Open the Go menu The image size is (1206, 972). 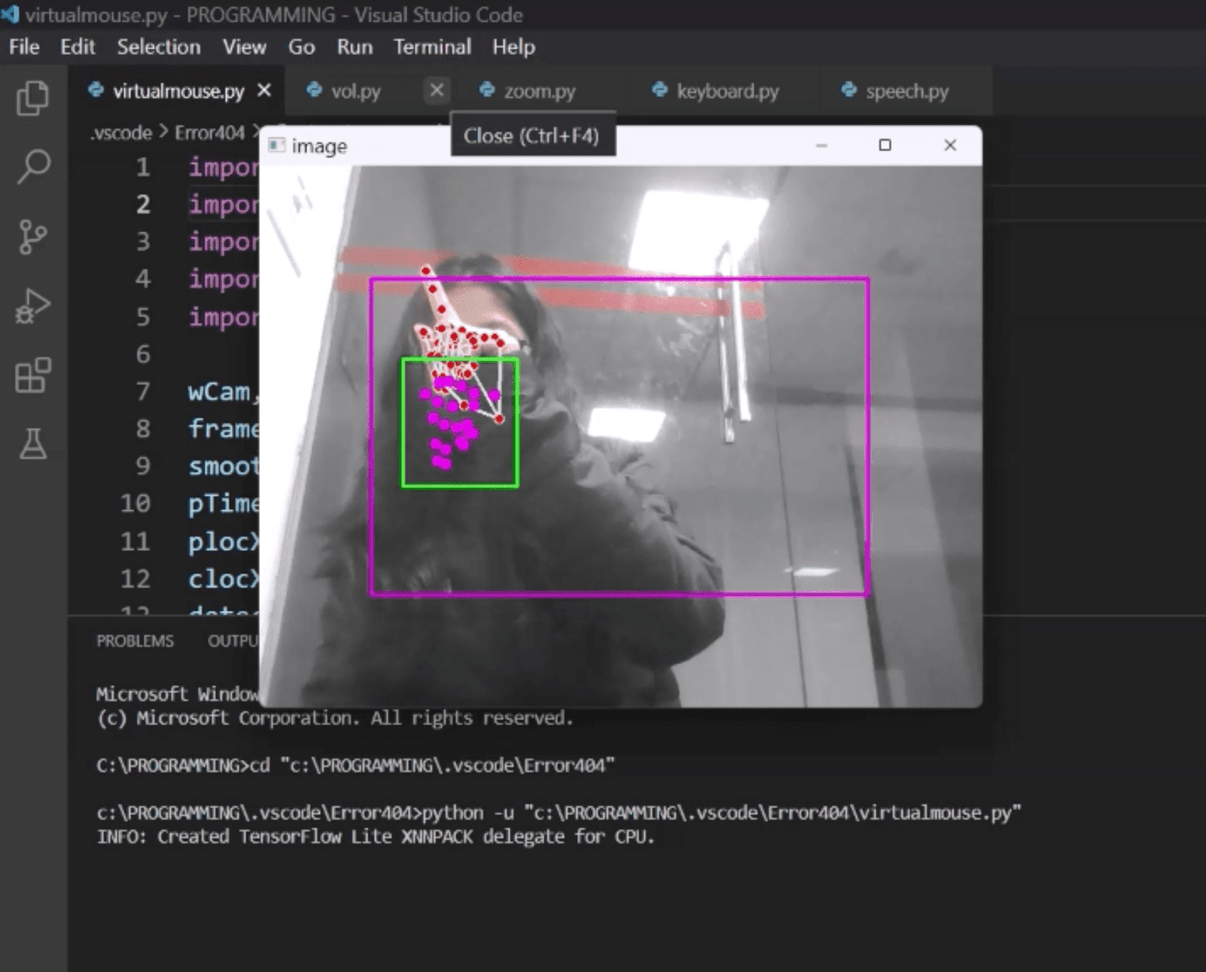coord(301,47)
